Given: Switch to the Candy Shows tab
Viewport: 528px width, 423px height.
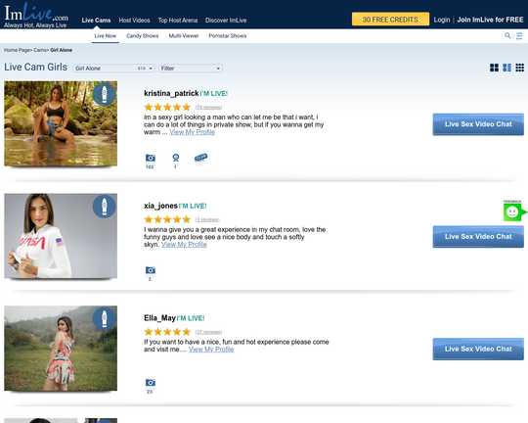Looking at the screenshot, I should pos(142,36).
